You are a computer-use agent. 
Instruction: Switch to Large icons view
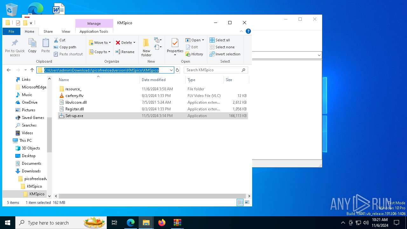pos(247,202)
